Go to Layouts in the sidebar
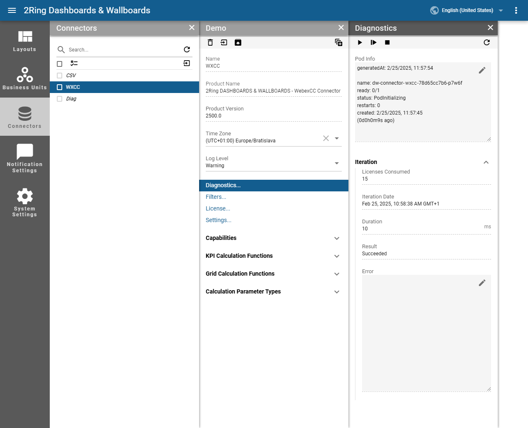Viewport: 528px width, 428px height. pyautogui.click(x=25, y=40)
